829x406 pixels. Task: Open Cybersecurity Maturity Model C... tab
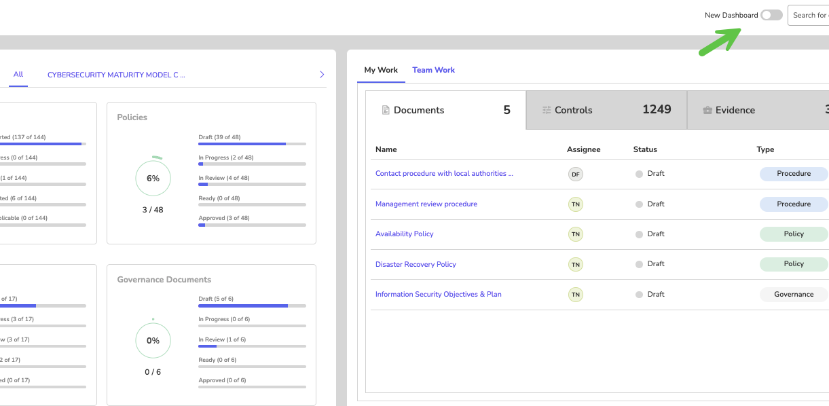point(116,75)
